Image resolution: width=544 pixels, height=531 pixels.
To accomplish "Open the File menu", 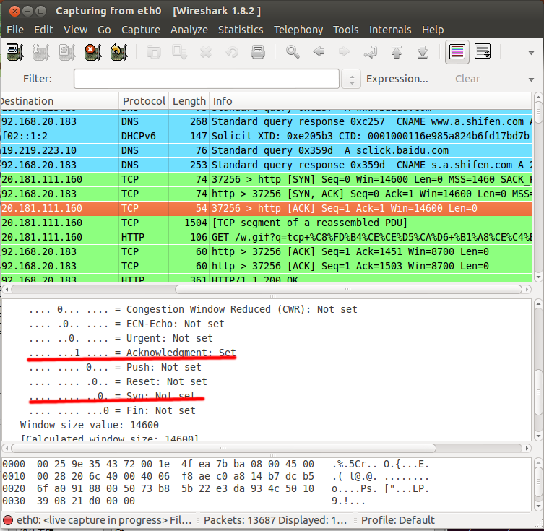I will [x=15, y=30].
